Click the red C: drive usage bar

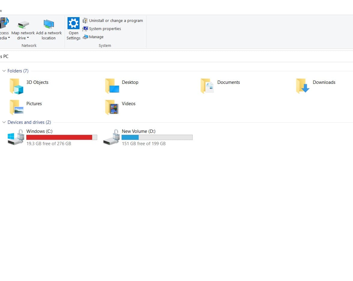click(59, 137)
